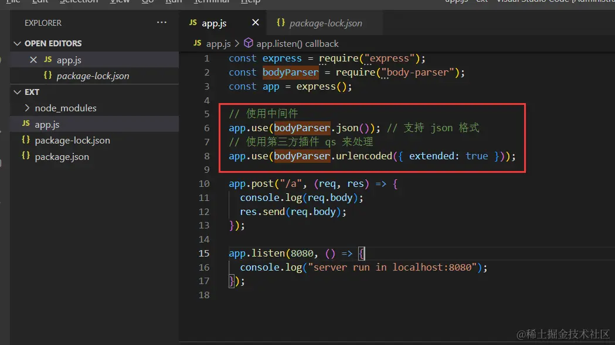Open package.json in file tree
Viewport: 615px width, 345px height.
point(94,156)
